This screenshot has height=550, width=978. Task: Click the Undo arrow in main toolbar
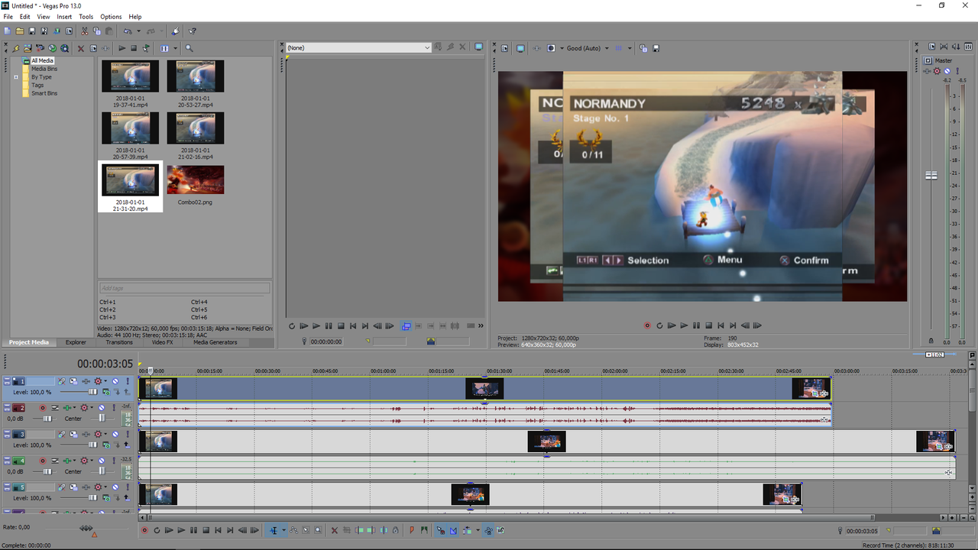[128, 31]
